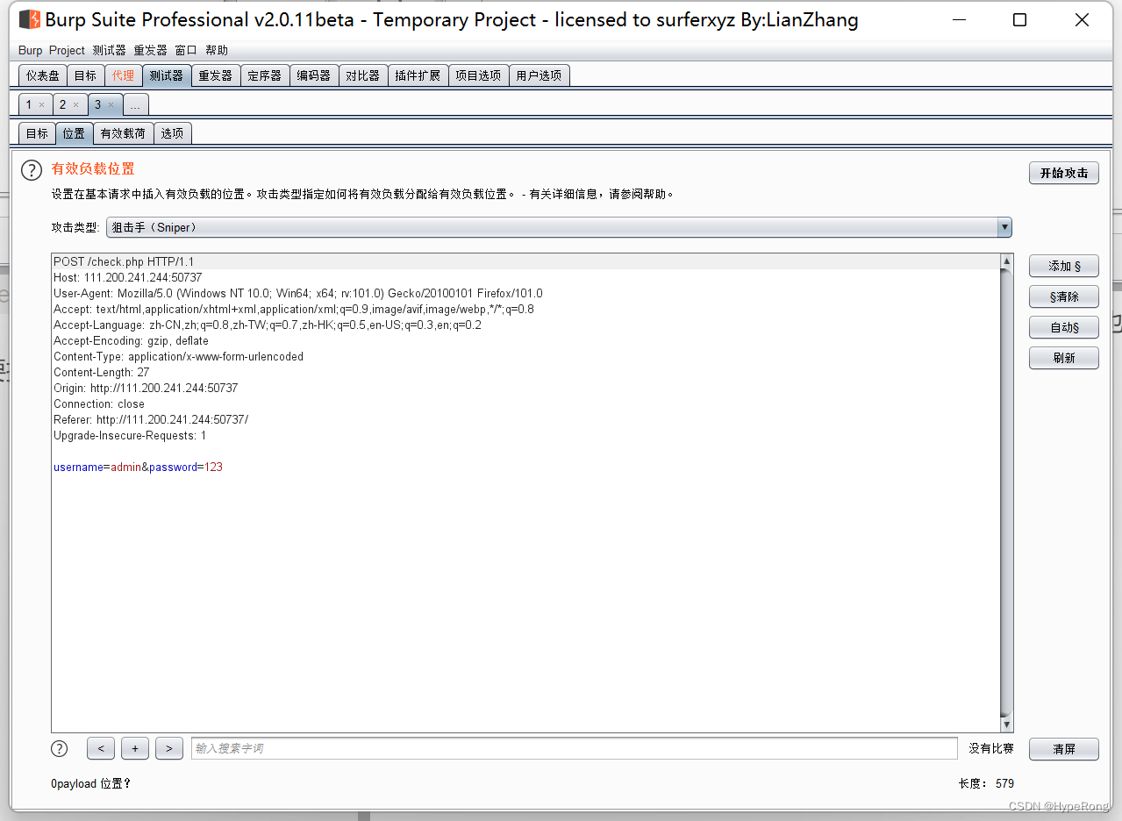The width and height of the screenshot is (1122, 821).
Task: Select Intruder attack tab 2
Action: tap(62, 105)
